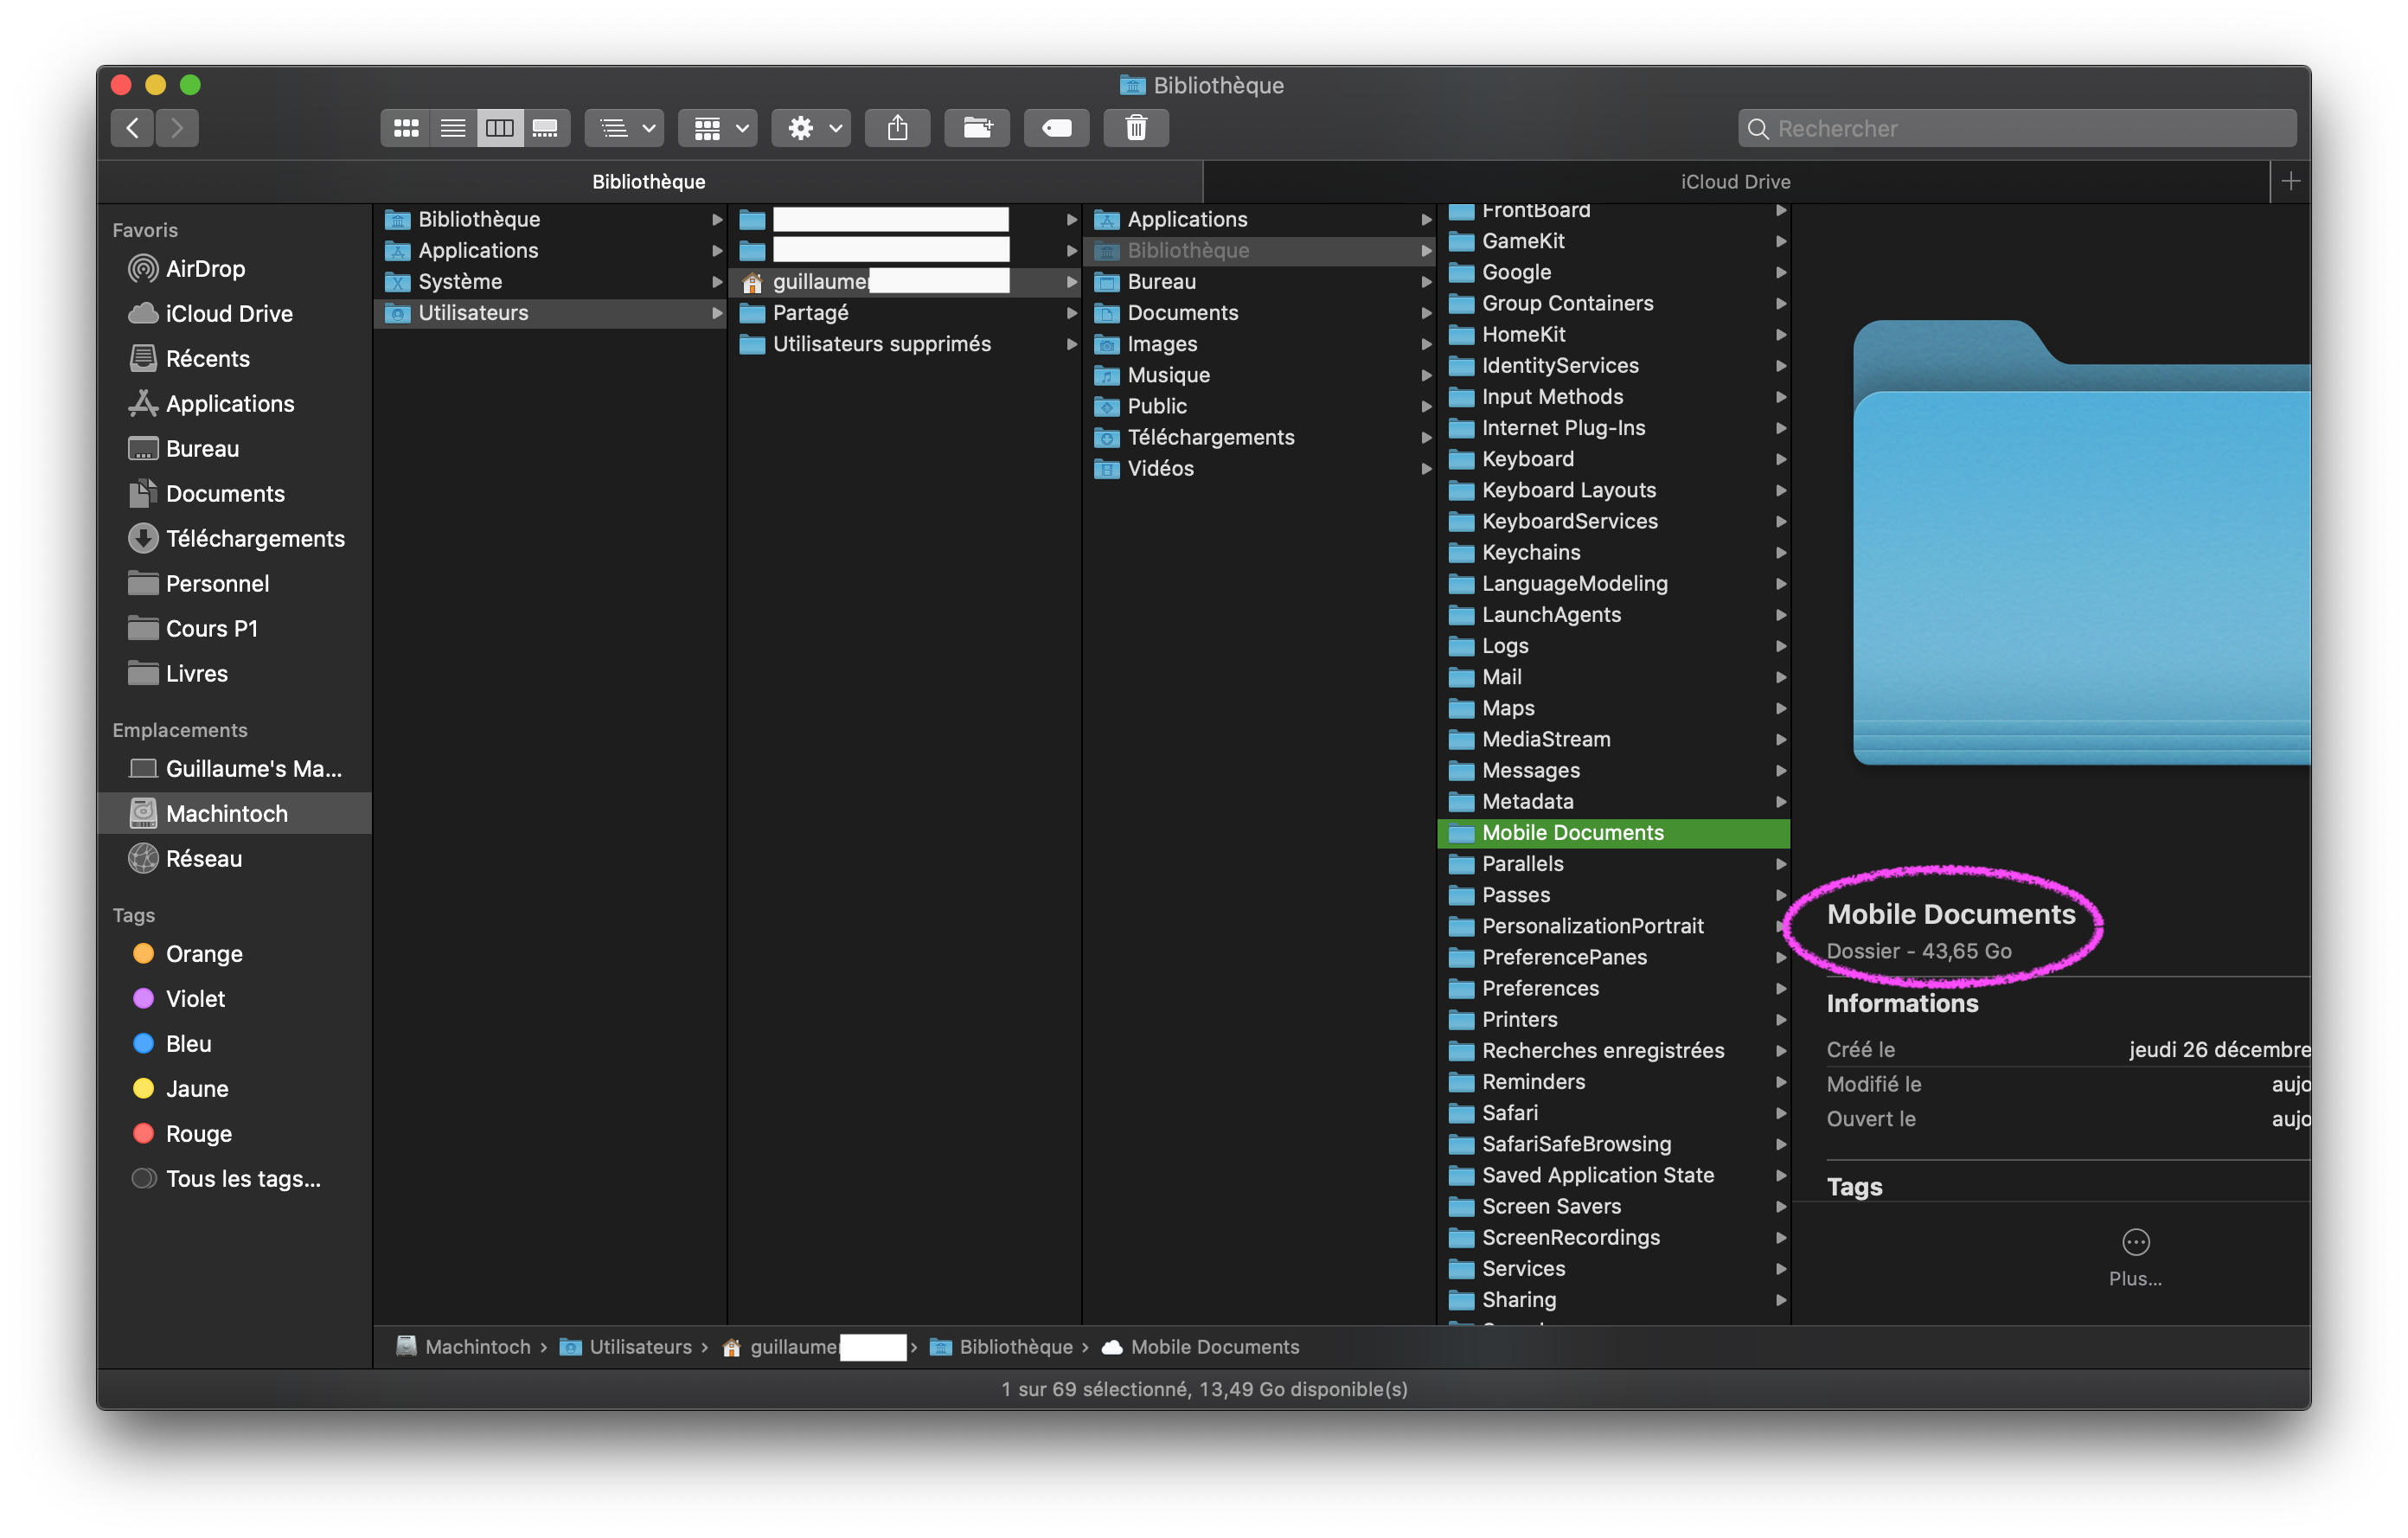Select the Keychains folder
This screenshot has height=1538, width=2408.
[x=1530, y=552]
